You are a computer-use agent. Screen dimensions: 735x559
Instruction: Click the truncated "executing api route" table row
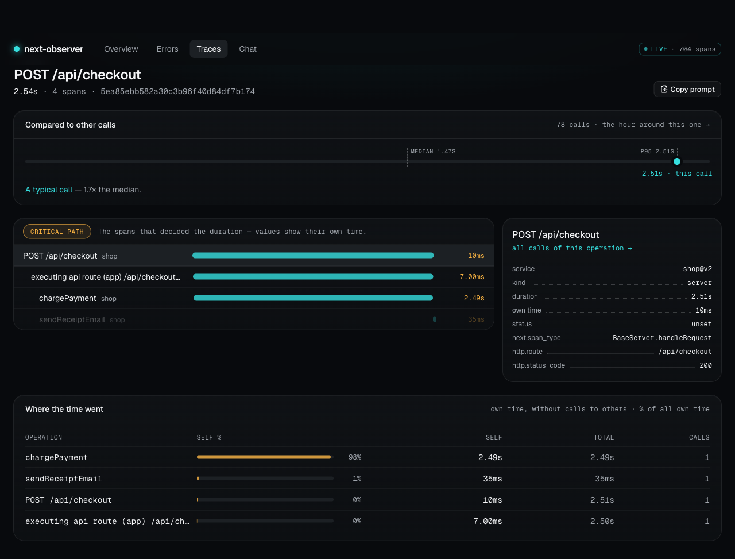click(x=367, y=521)
